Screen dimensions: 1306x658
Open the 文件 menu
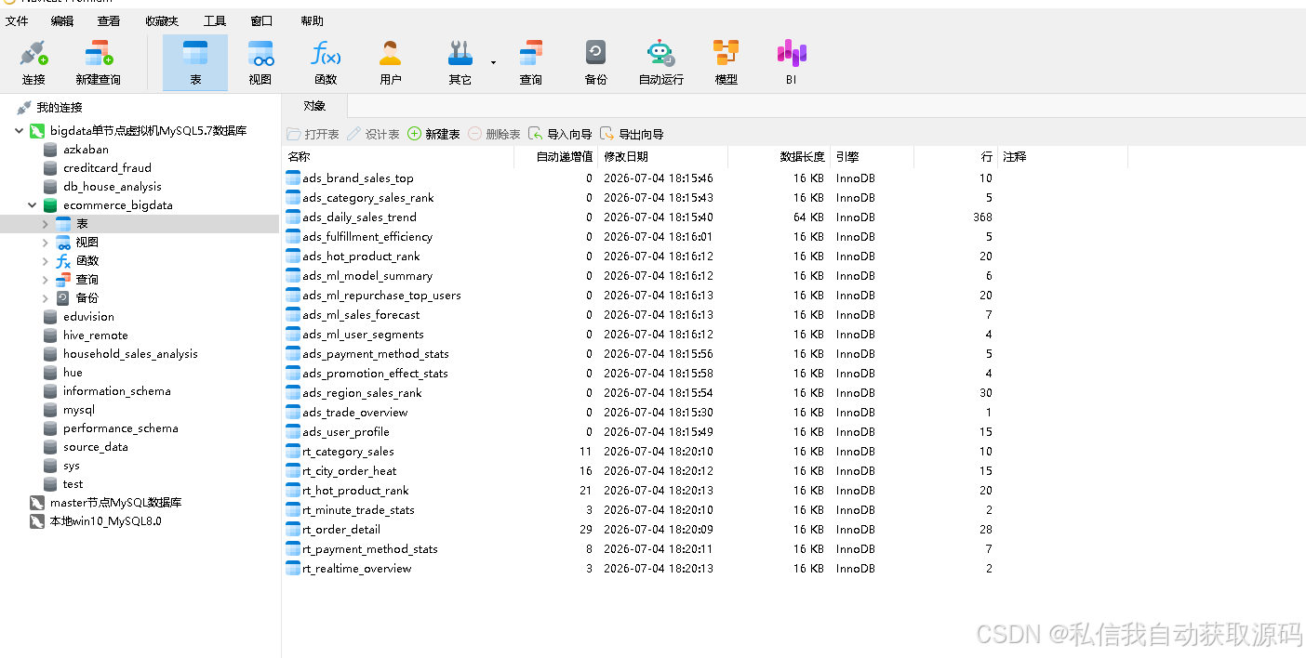(x=17, y=20)
